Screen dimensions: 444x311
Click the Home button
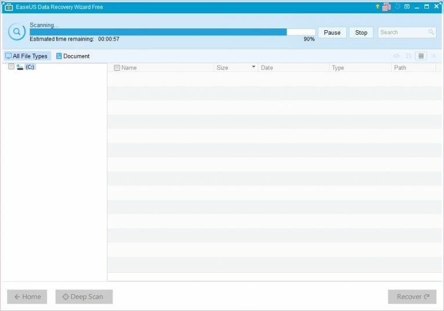pyautogui.click(x=27, y=296)
